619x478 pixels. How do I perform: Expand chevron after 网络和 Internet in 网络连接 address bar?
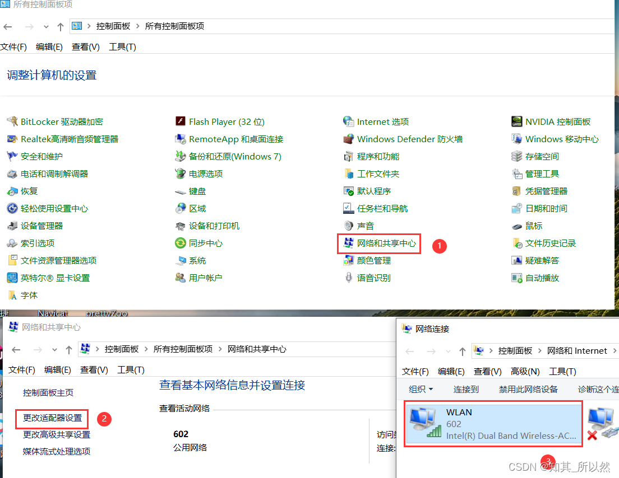click(x=615, y=351)
